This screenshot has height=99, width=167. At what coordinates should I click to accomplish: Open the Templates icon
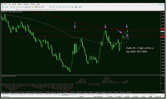[80, 7]
